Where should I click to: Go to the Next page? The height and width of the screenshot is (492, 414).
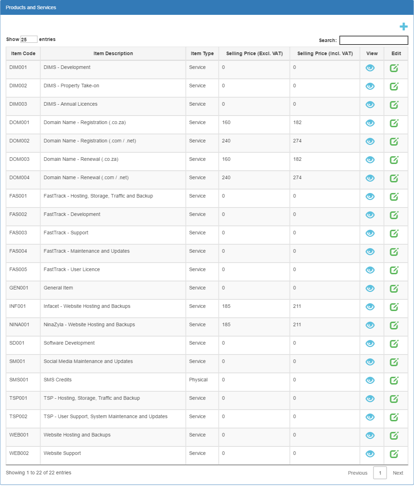[398, 473]
